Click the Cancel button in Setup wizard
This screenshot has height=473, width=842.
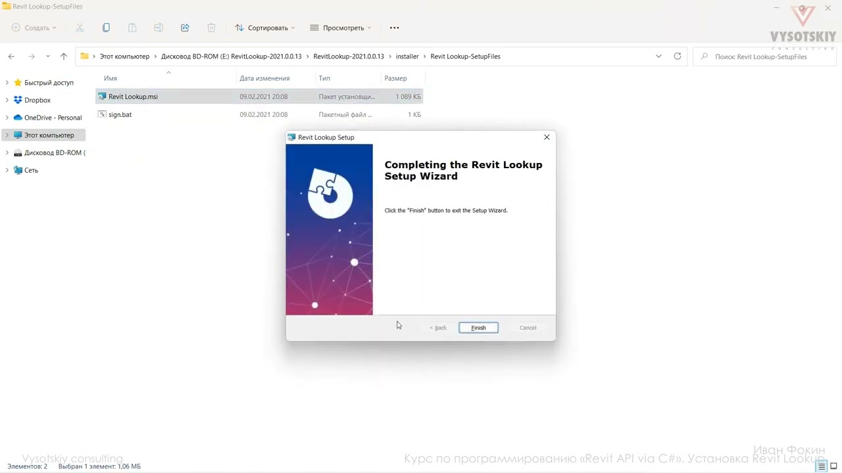click(x=528, y=328)
